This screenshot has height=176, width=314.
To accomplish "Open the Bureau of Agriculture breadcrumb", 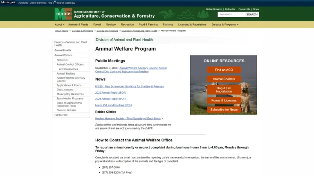I will pyautogui.click(x=107, y=31).
